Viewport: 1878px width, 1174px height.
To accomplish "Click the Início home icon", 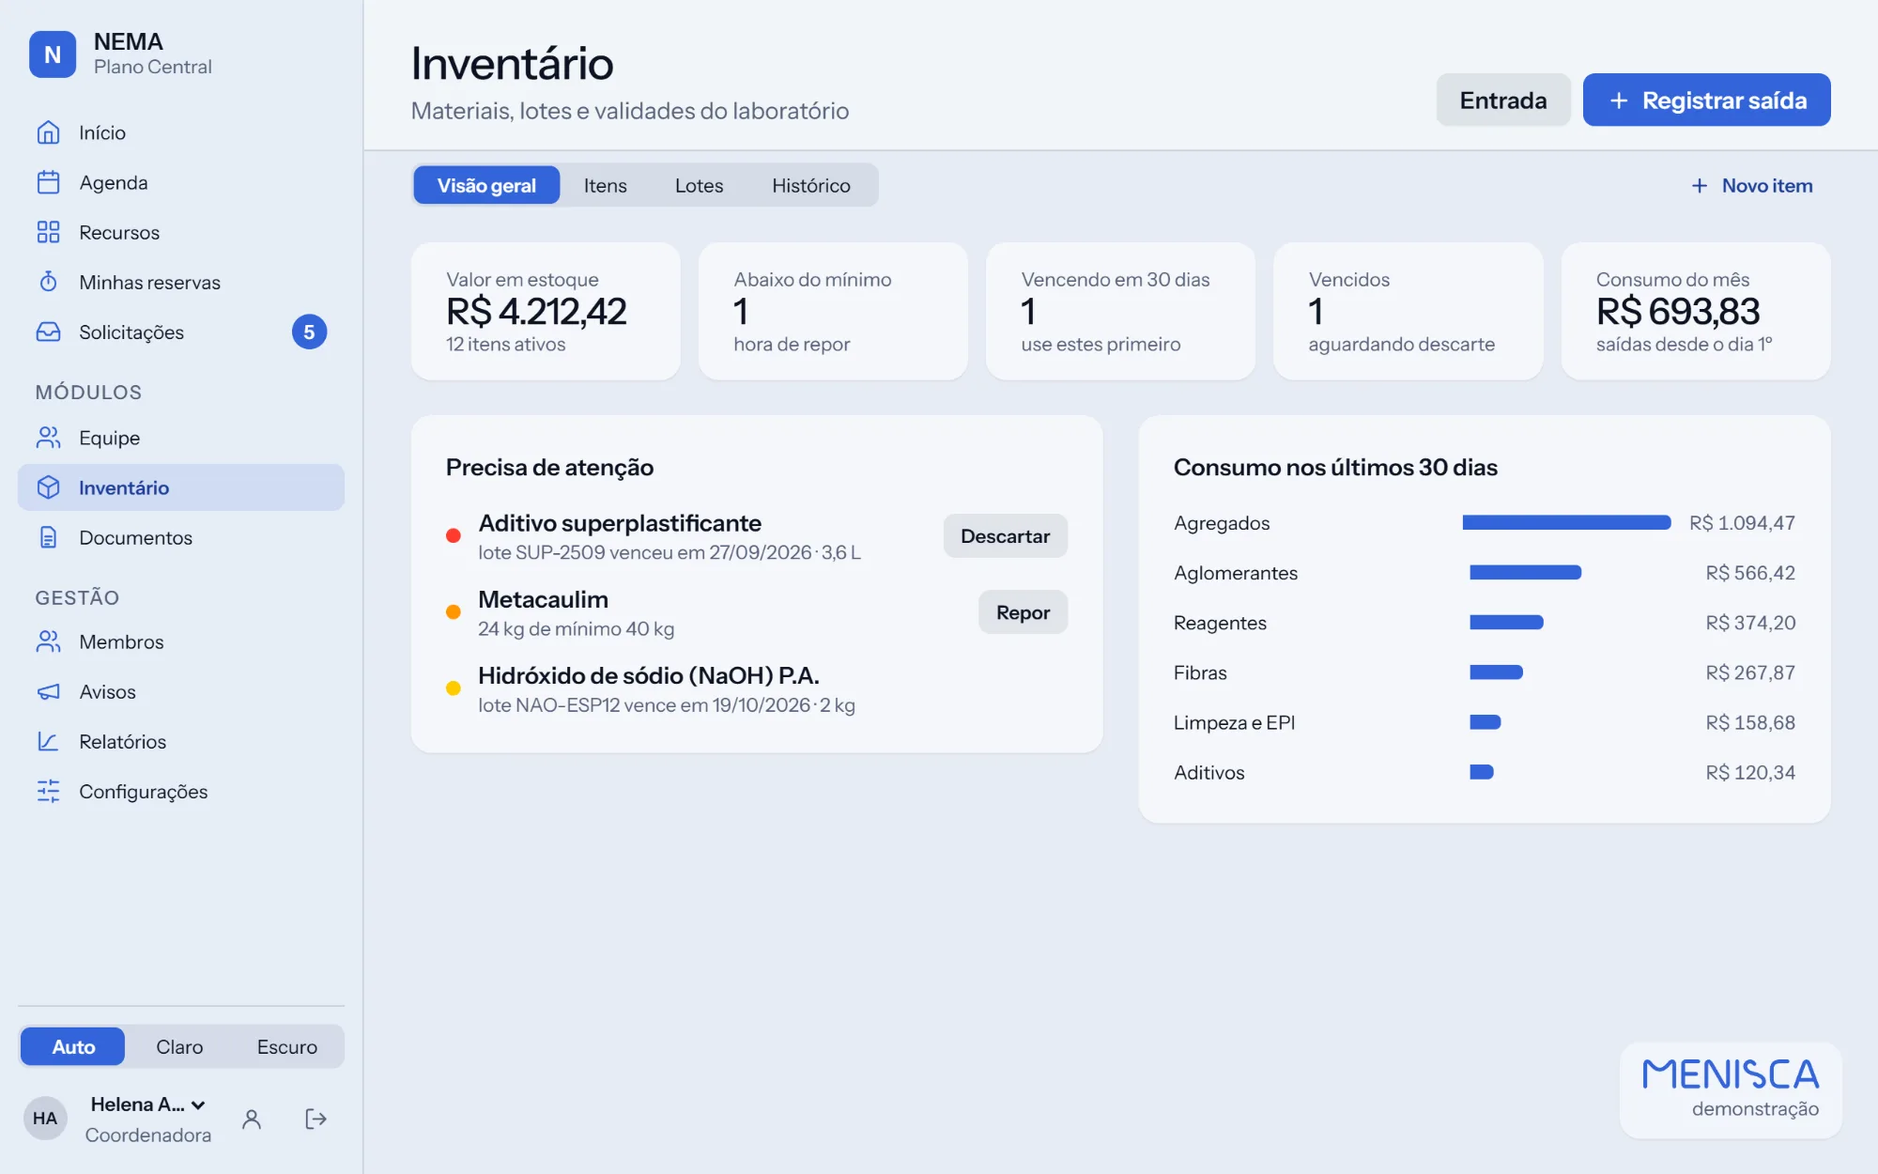I will point(48,132).
